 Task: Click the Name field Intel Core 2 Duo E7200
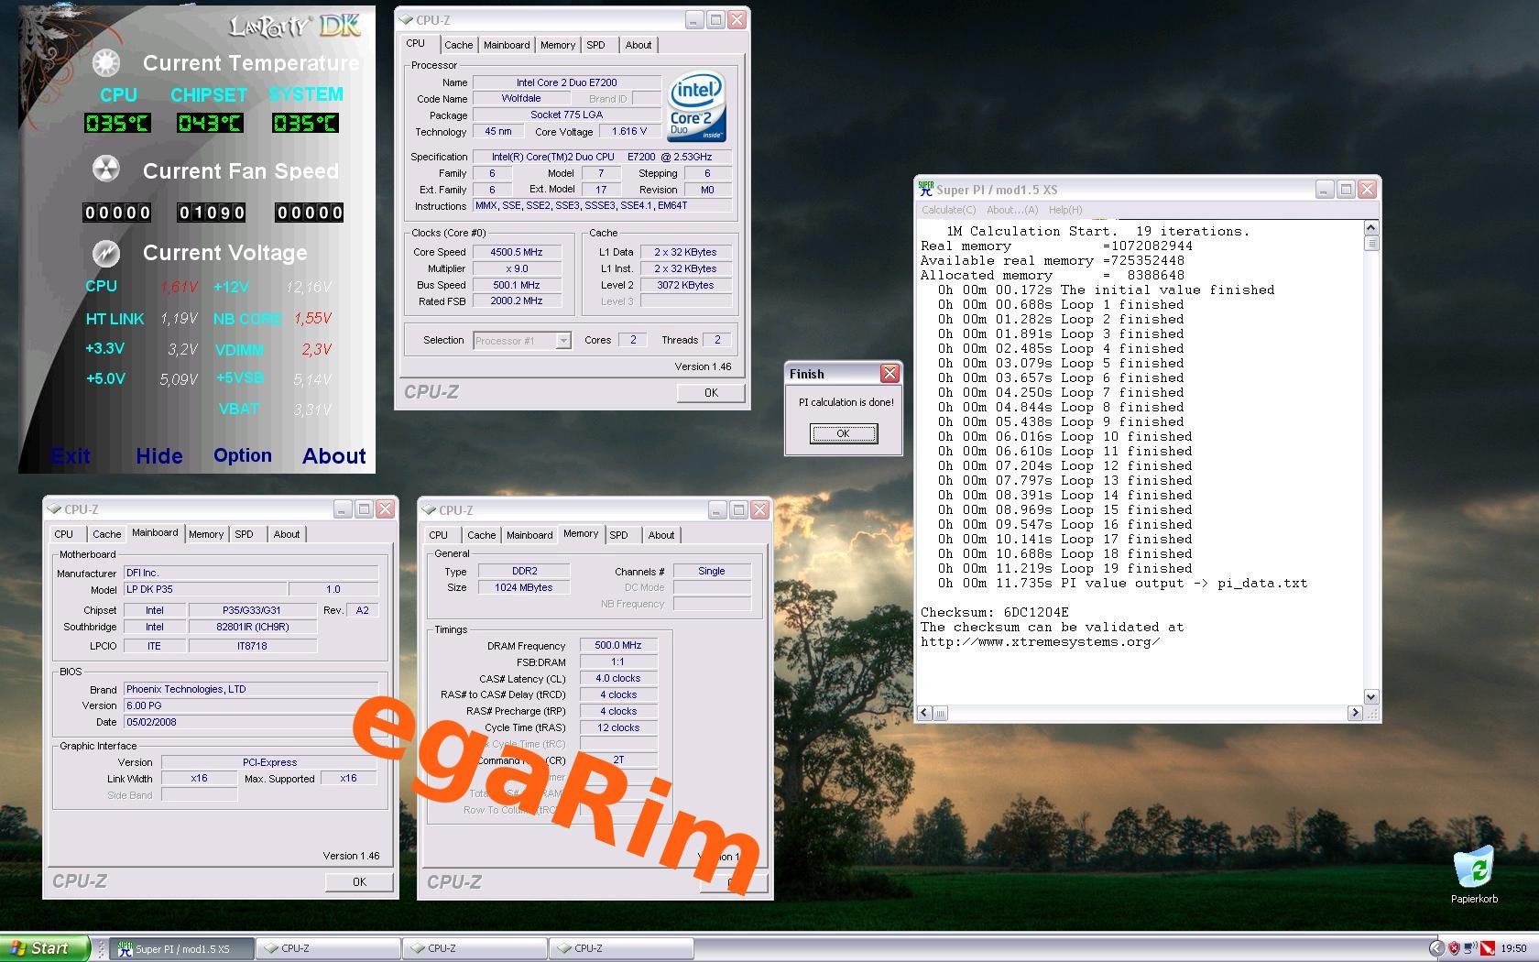point(566,82)
